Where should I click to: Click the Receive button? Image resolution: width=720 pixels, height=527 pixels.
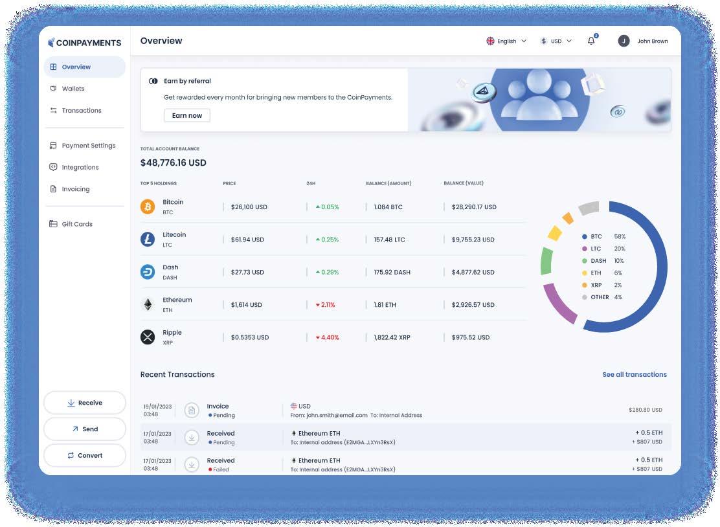click(84, 403)
